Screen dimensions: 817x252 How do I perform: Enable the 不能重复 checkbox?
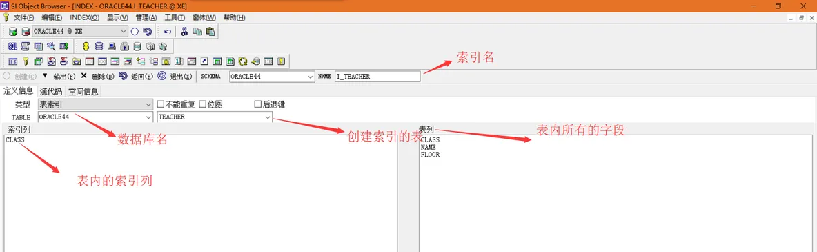tap(161, 104)
